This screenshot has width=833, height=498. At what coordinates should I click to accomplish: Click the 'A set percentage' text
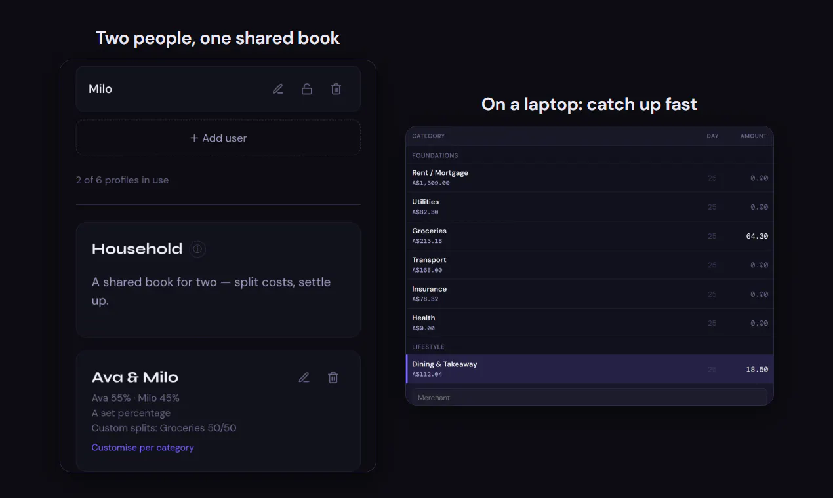coord(131,413)
